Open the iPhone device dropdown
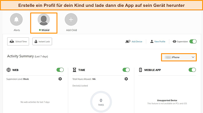This screenshot has height=113, width=203. [x=179, y=57]
